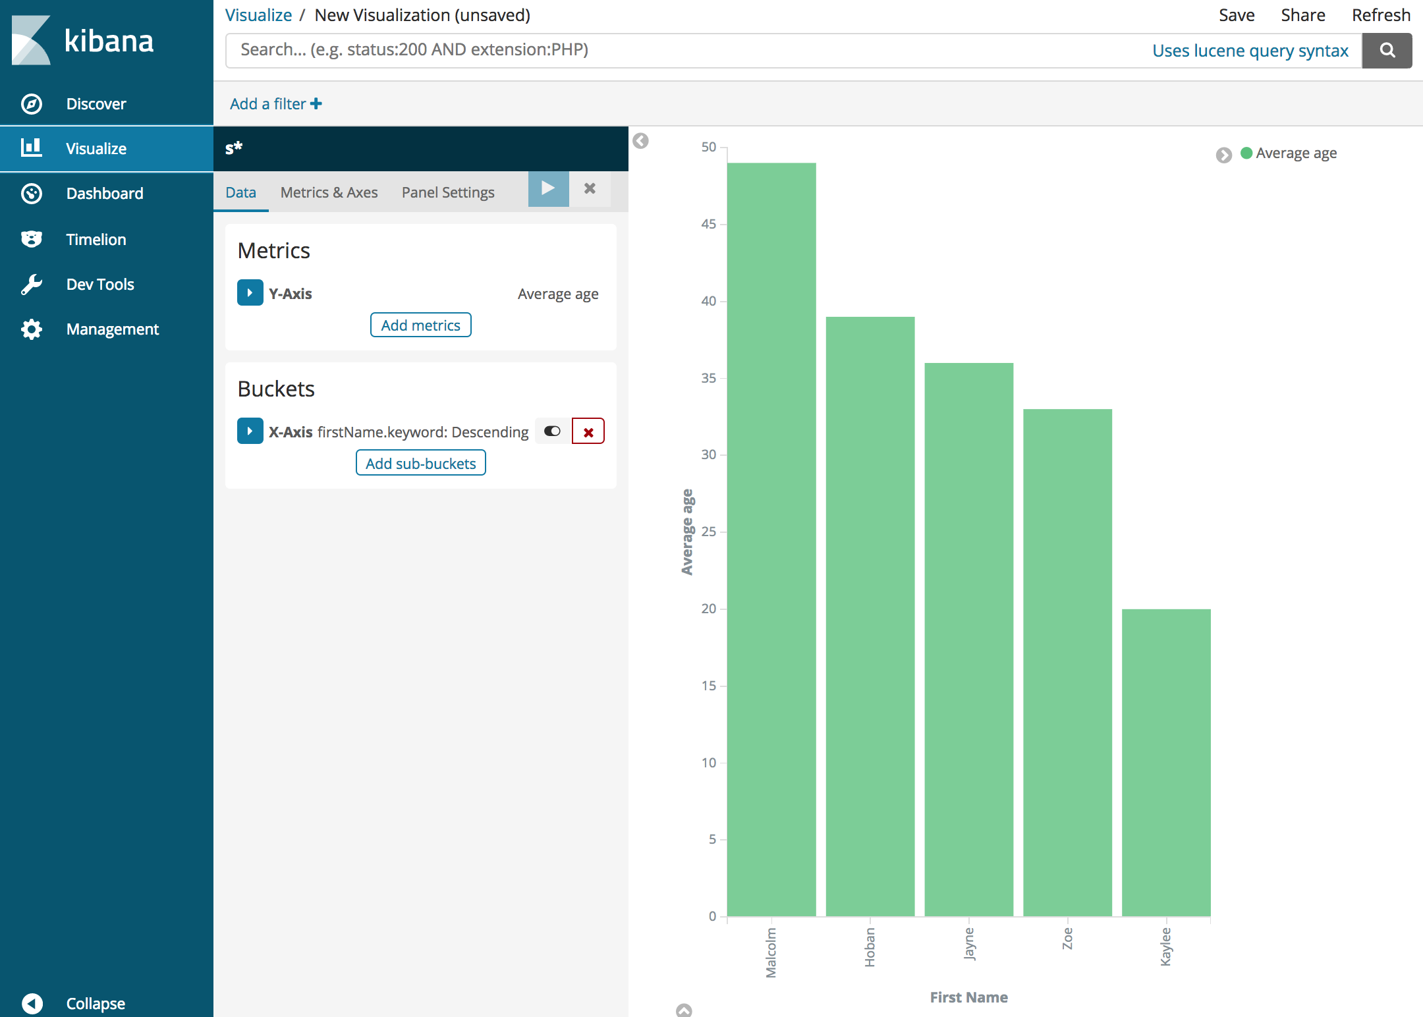The image size is (1423, 1017).
Task: Switch to the Metrics & Axes tab
Action: point(329,192)
